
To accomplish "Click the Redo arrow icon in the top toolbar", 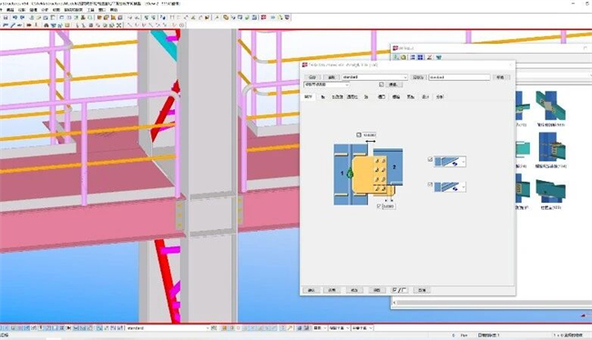I will click(22, 17).
